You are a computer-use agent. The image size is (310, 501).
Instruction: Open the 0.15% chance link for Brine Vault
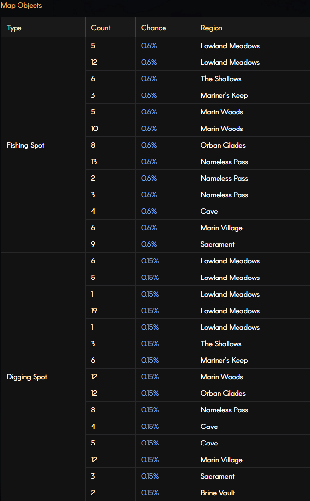tap(150, 493)
